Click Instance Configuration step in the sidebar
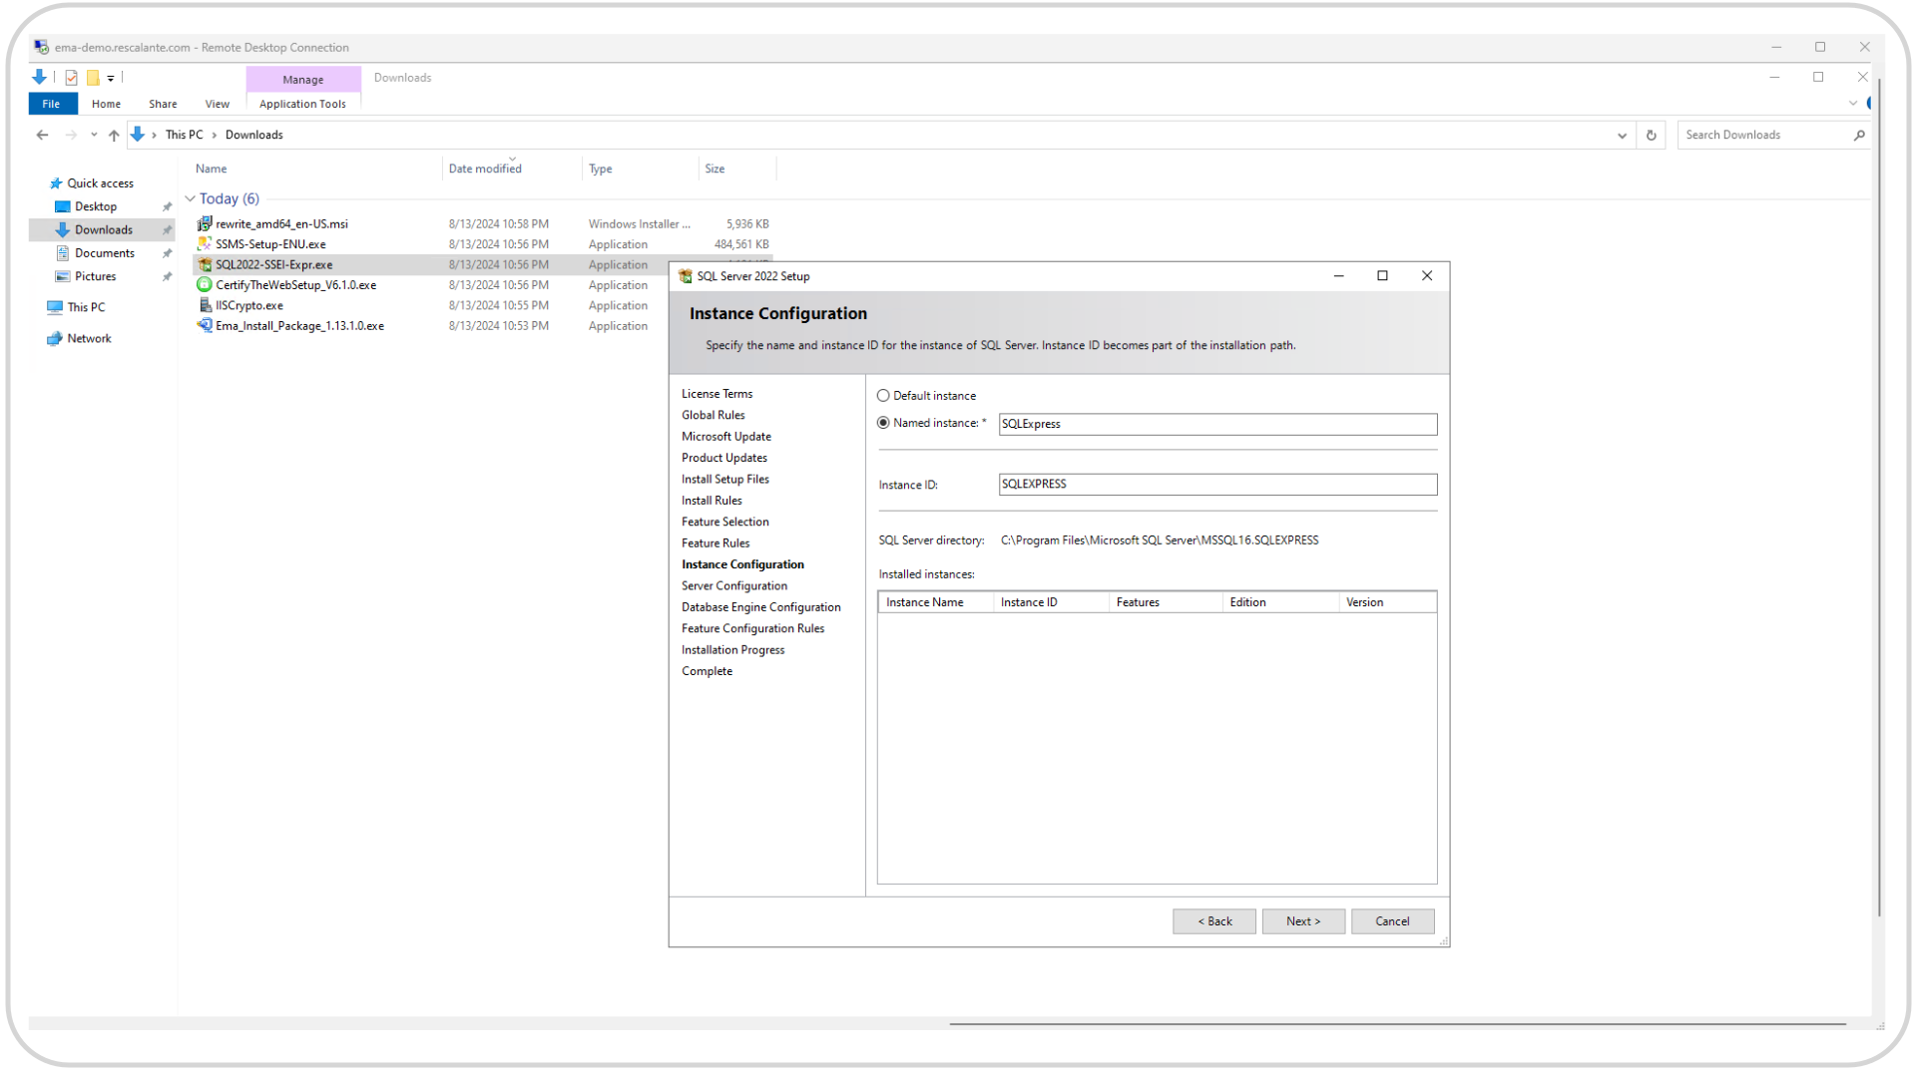The width and height of the screenshot is (1916, 1077). click(x=742, y=564)
